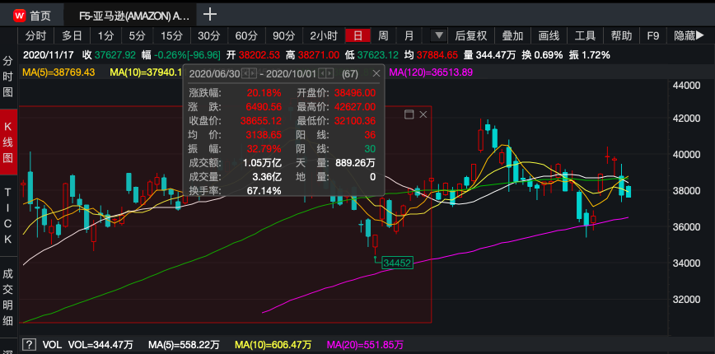Image resolution: width=715 pixels, height=354 pixels.
Task: Open the 画线 drawing tools button
Action: [x=549, y=36]
